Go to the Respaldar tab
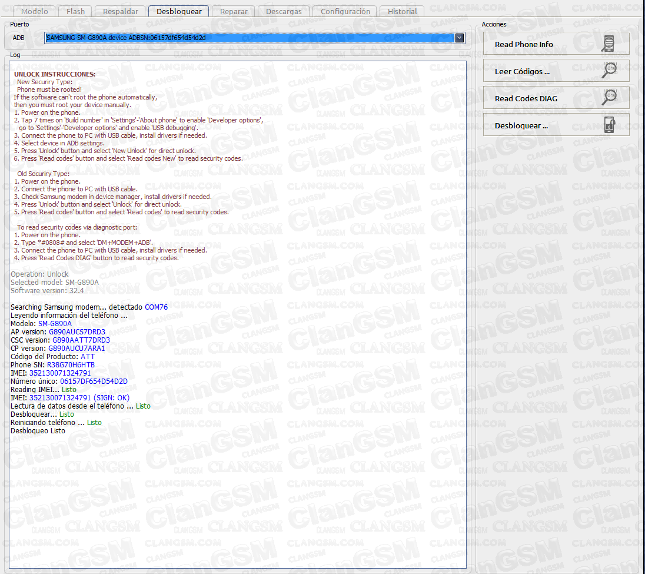Image resolution: width=645 pixels, height=574 pixels. (121, 12)
